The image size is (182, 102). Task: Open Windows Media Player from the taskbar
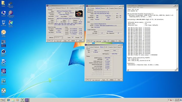(x=17, y=100)
